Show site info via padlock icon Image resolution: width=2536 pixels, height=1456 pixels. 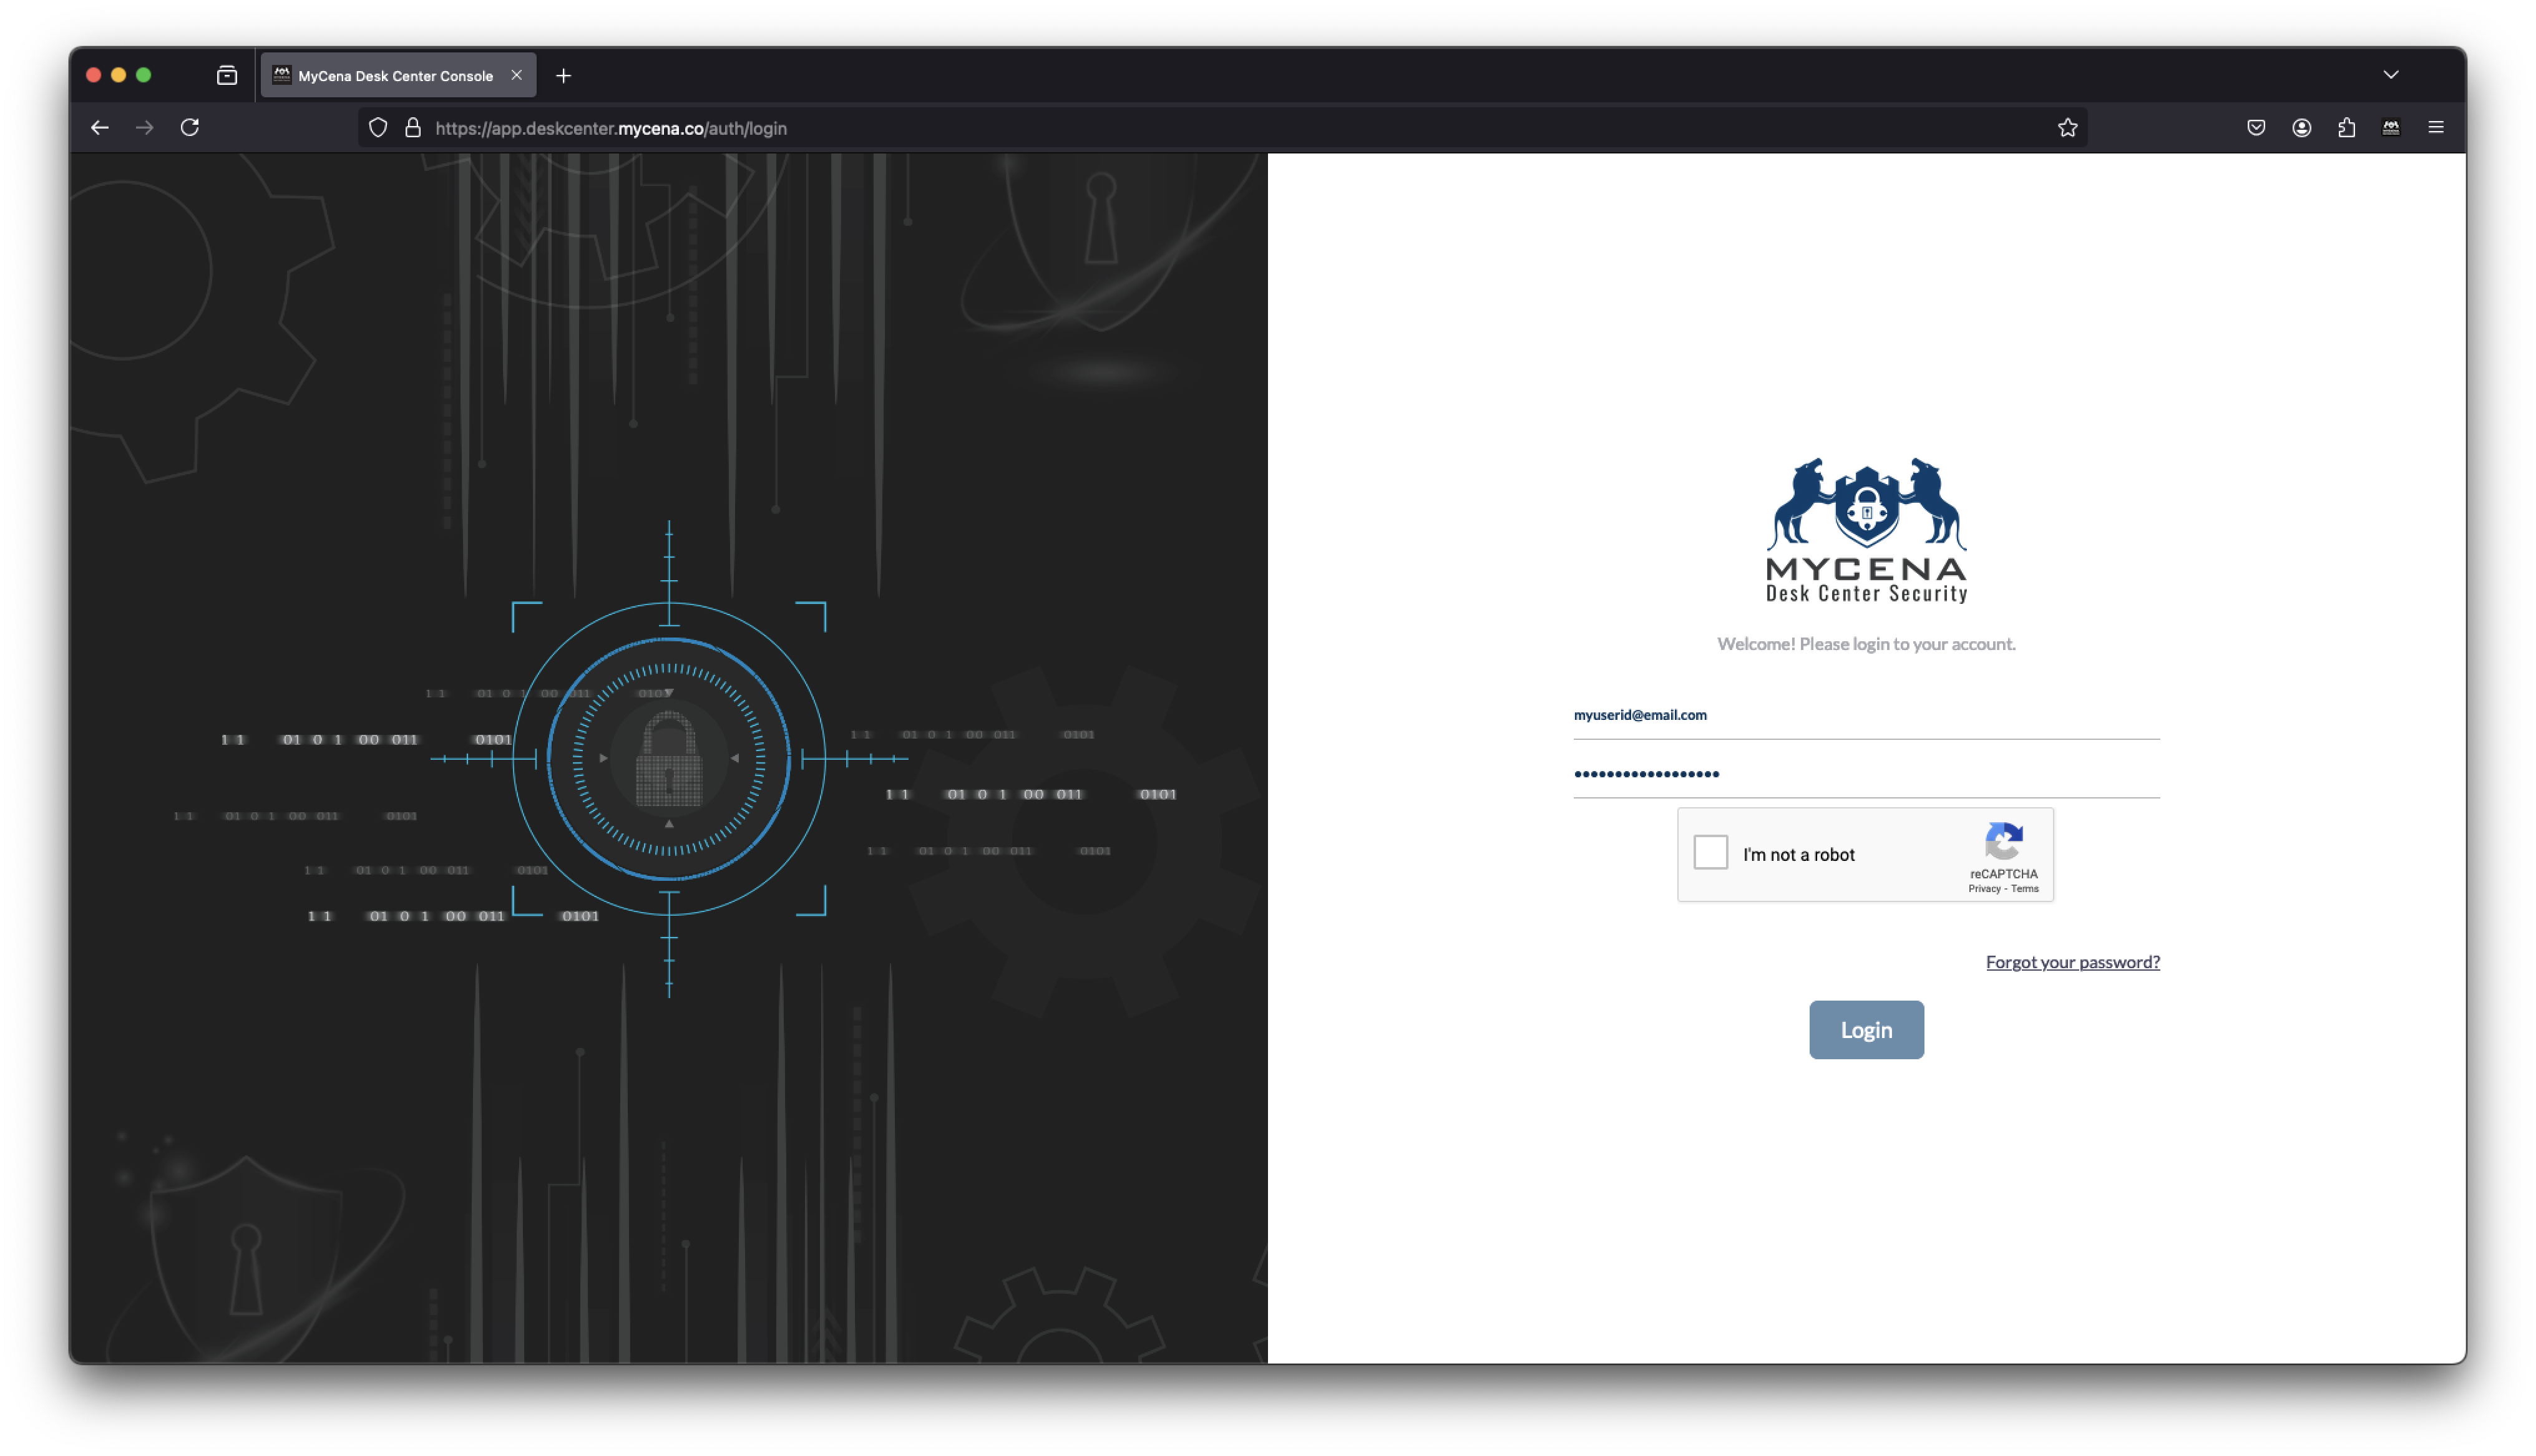tap(413, 128)
